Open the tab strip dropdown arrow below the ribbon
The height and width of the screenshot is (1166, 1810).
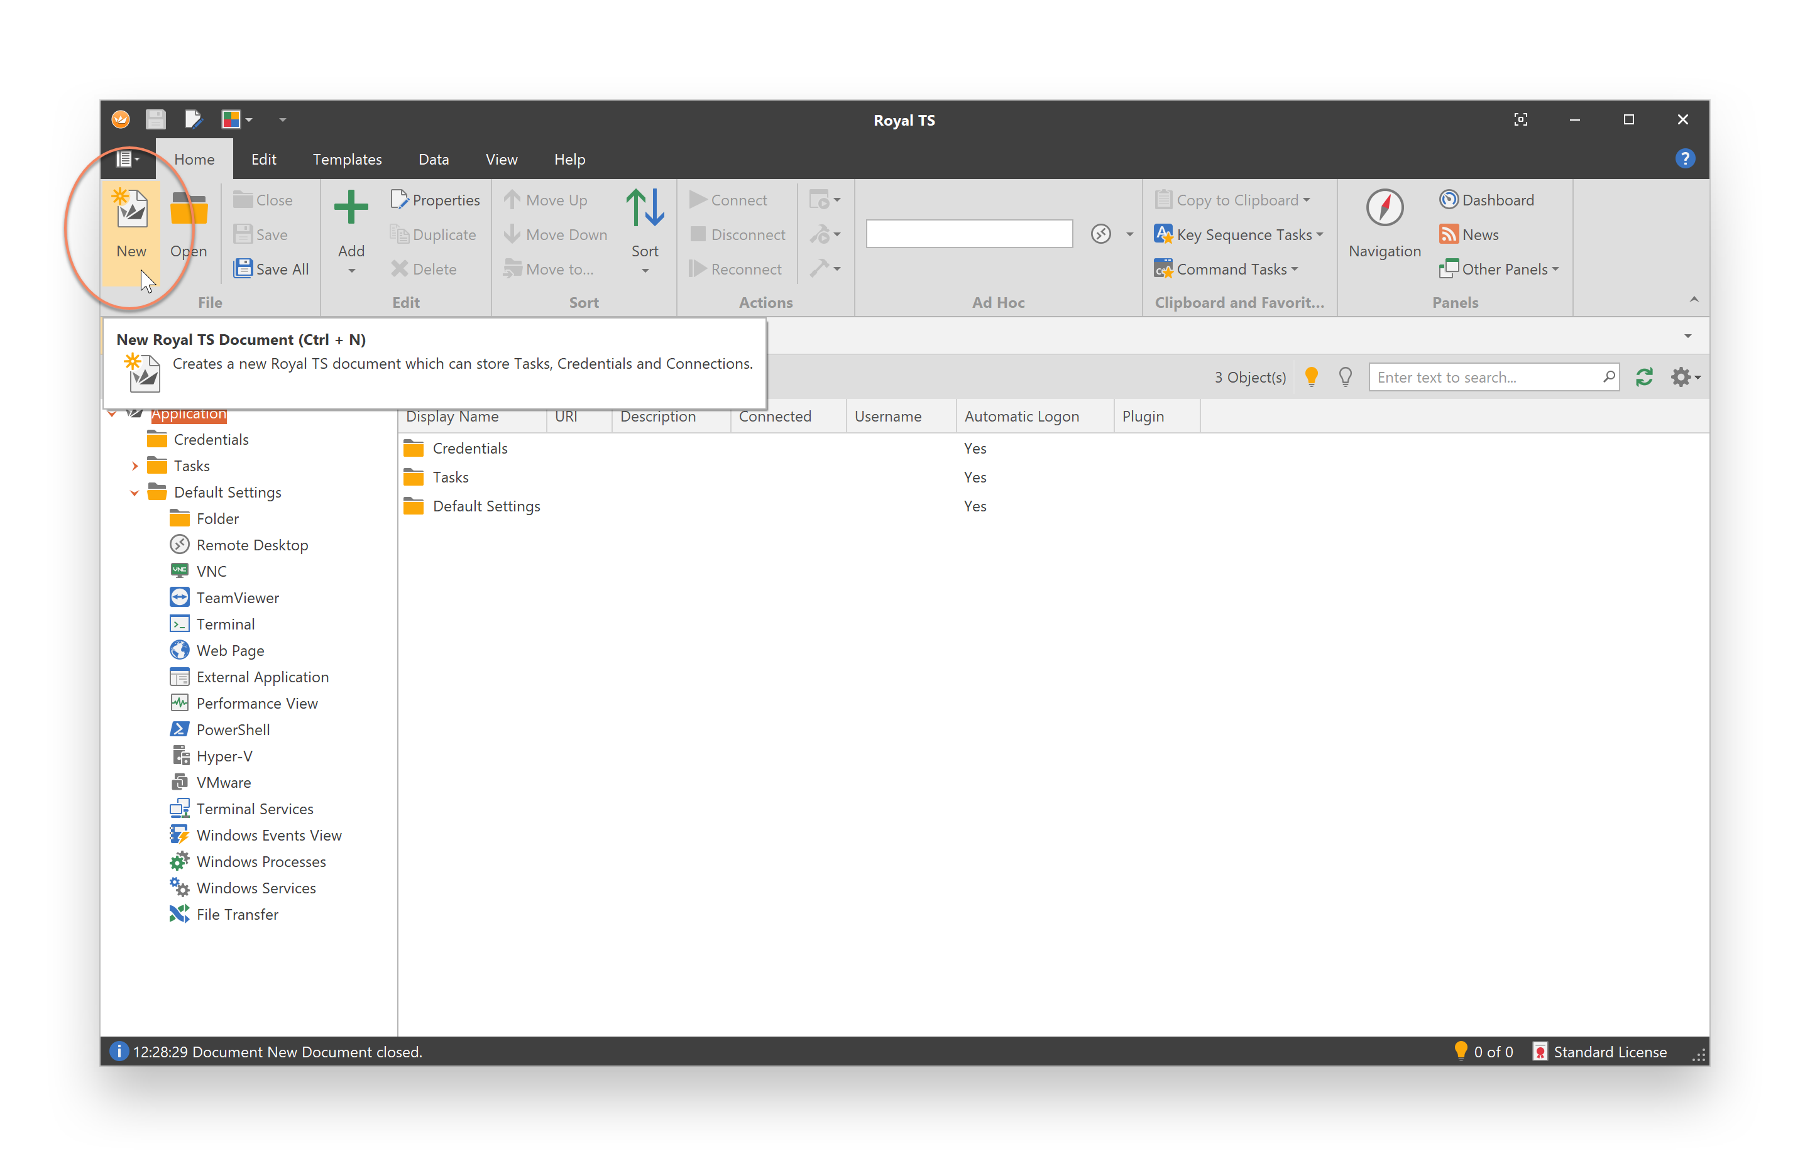(x=1687, y=336)
